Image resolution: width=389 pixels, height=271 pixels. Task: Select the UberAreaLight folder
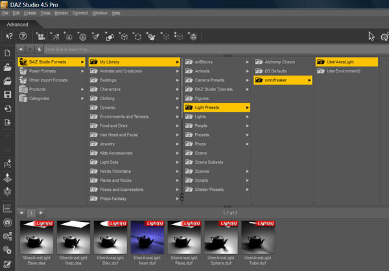347,62
